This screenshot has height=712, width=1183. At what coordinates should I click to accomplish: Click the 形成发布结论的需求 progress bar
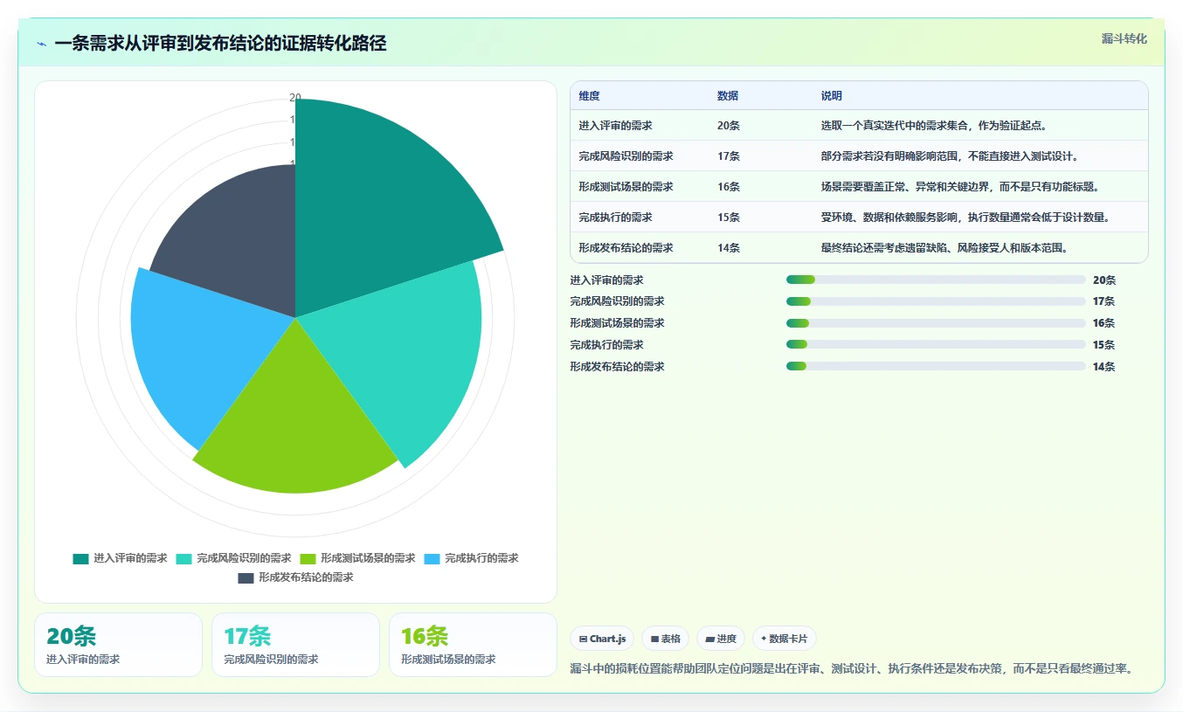point(936,367)
